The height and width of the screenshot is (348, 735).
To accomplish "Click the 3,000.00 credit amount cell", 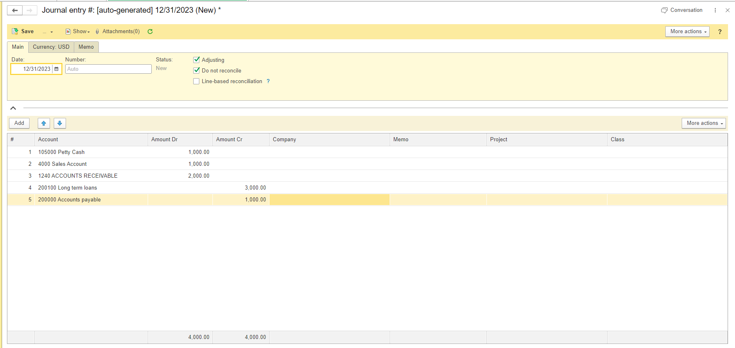I will (241, 188).
